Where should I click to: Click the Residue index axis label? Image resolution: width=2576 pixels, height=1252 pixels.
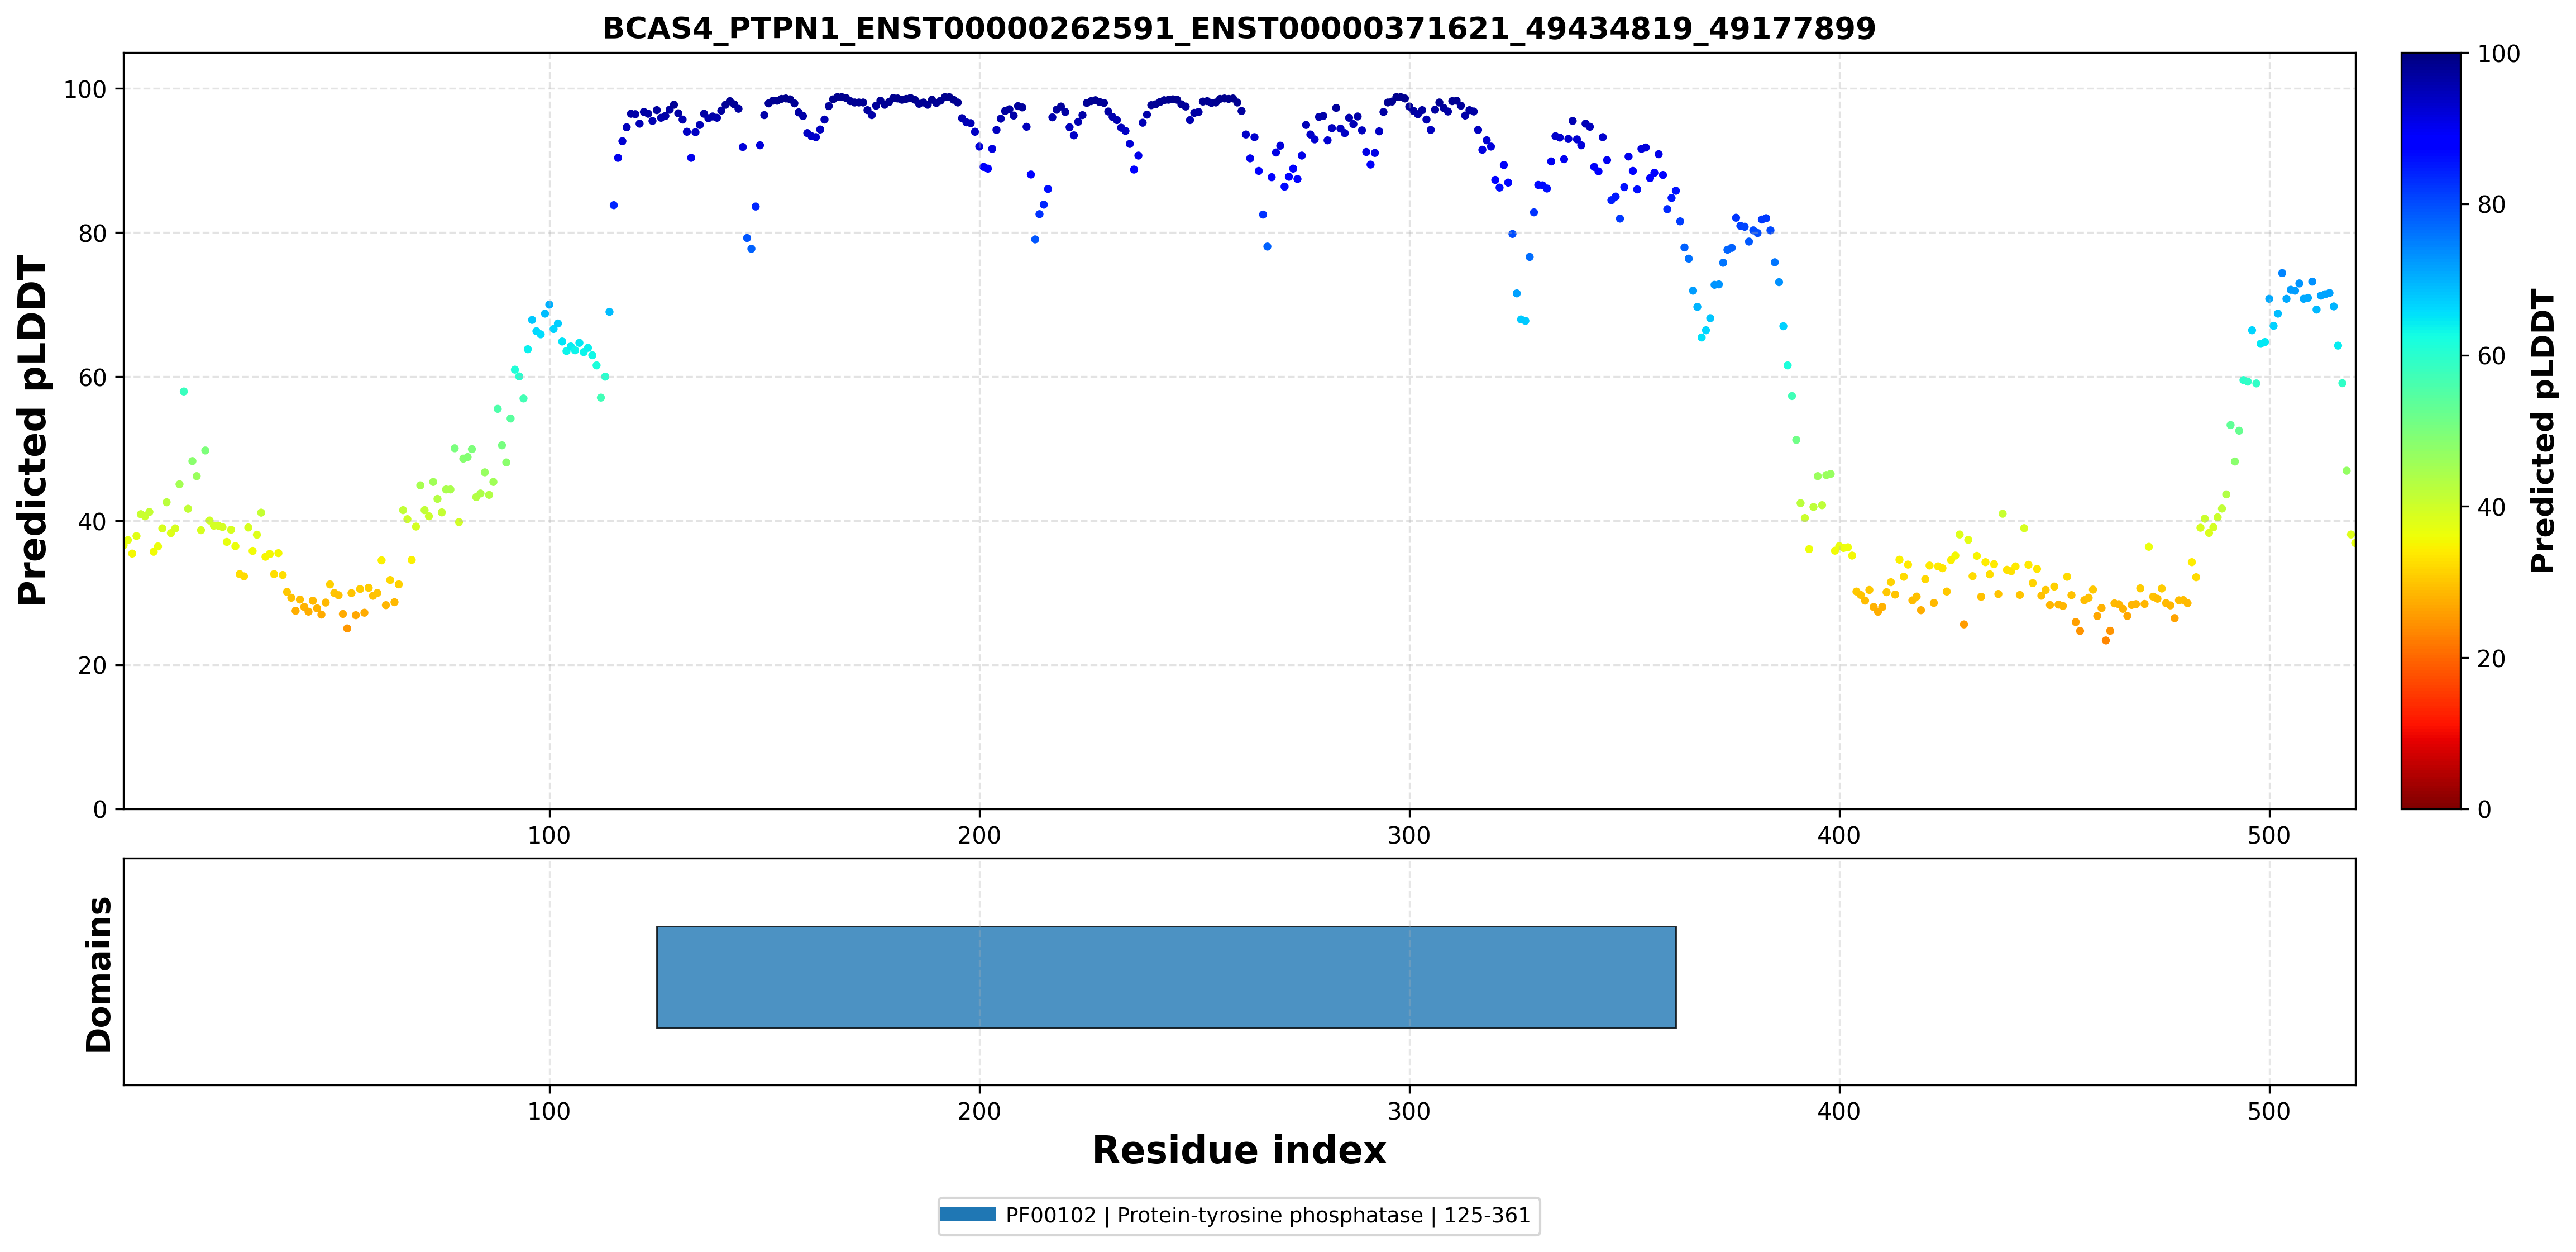click(1239, 1150)
